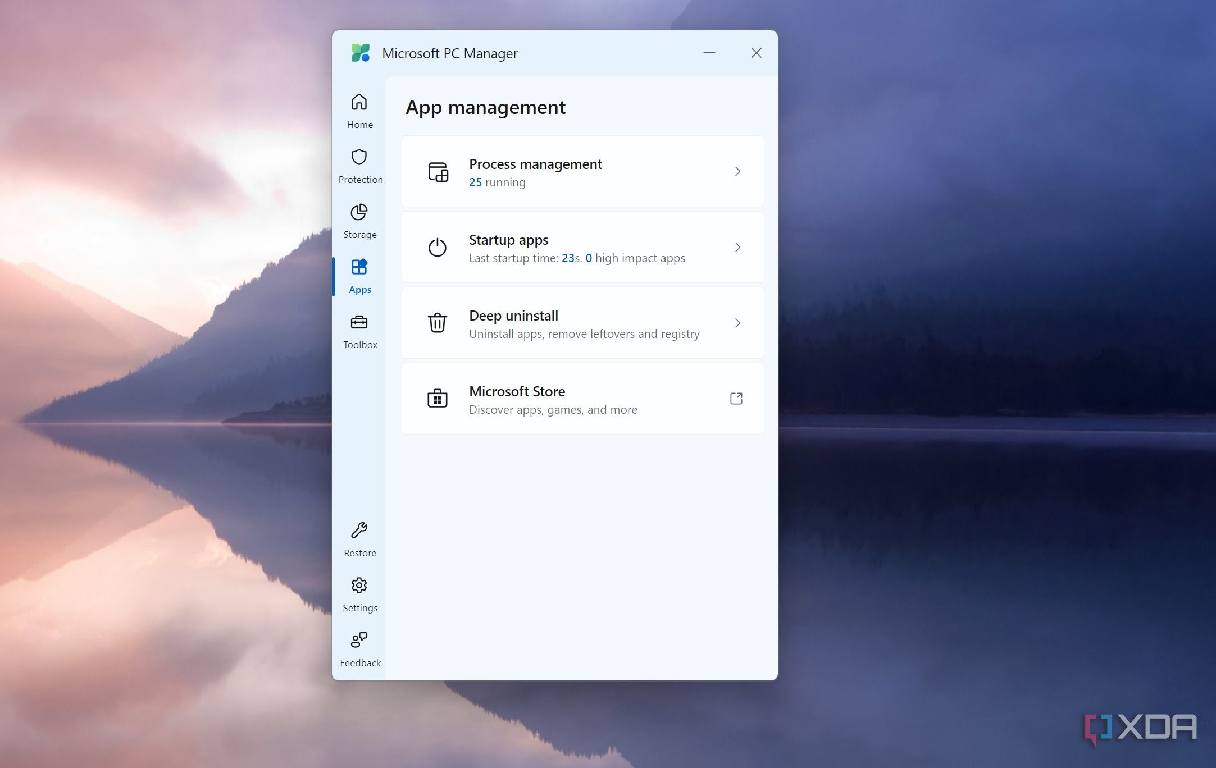Click the Restore wrench icon
This screenshot has height=768, width=1216.
[x=359, y=531]
